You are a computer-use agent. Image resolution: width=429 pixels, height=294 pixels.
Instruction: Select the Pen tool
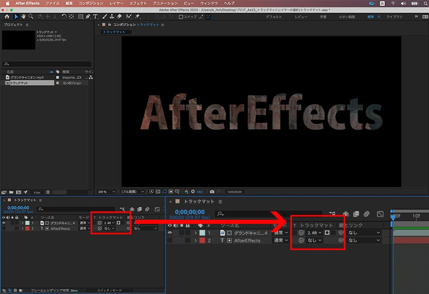[x=88, y=17]
